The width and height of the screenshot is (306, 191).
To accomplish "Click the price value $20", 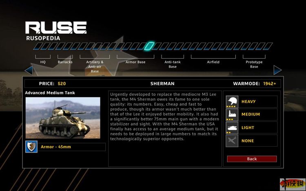I will [x=62, y=84].
